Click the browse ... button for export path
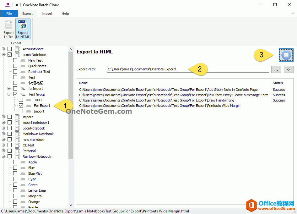This screenshot has height=214, width=297. (276, 69)
